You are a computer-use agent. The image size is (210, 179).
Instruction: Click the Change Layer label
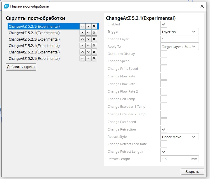[x=118, y=39]
